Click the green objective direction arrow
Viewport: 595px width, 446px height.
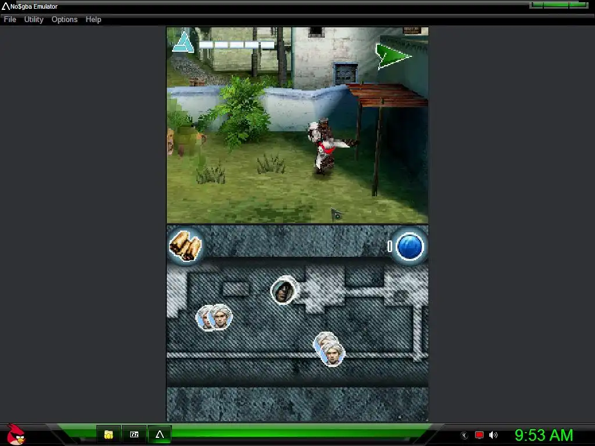coord(392,56)
